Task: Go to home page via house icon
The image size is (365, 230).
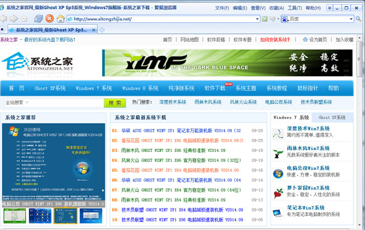Action: pyautogui.click(x=60, y=18)
